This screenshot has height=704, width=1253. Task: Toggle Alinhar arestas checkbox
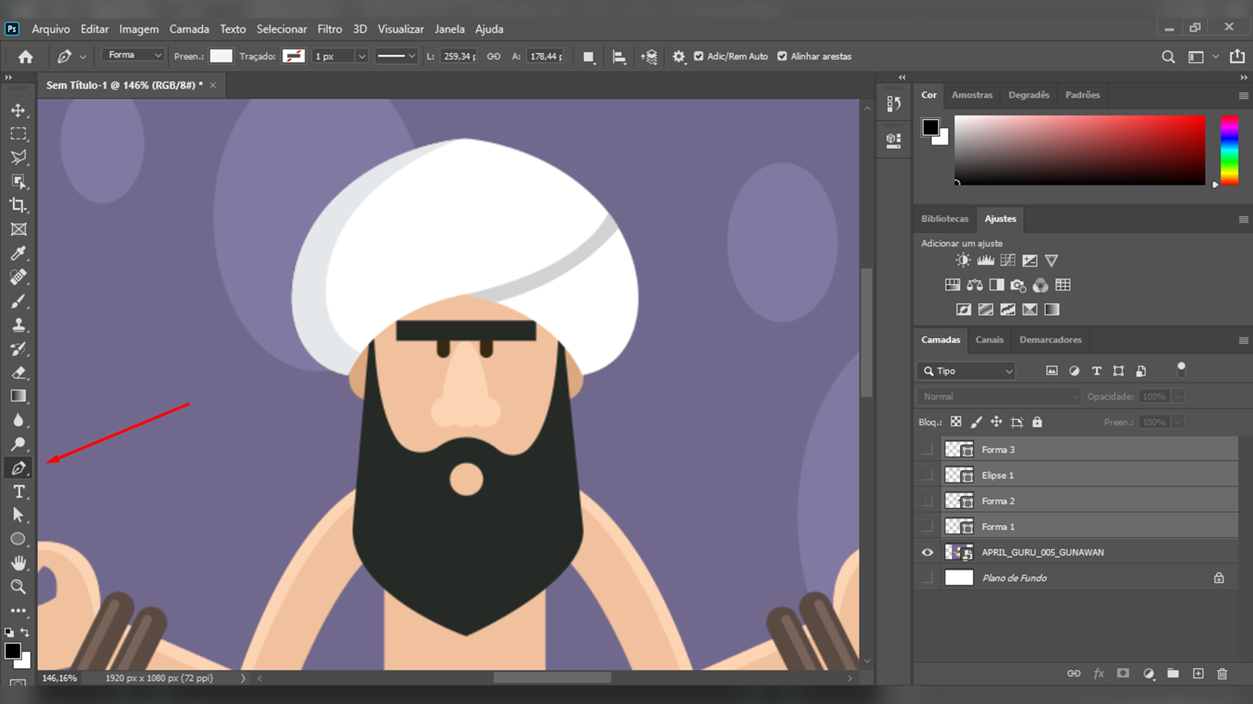[782, 57]
